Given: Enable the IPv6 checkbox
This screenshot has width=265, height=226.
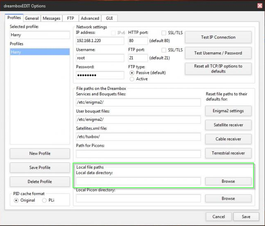Looking at the screenshot, I should [x=113, y=33].
